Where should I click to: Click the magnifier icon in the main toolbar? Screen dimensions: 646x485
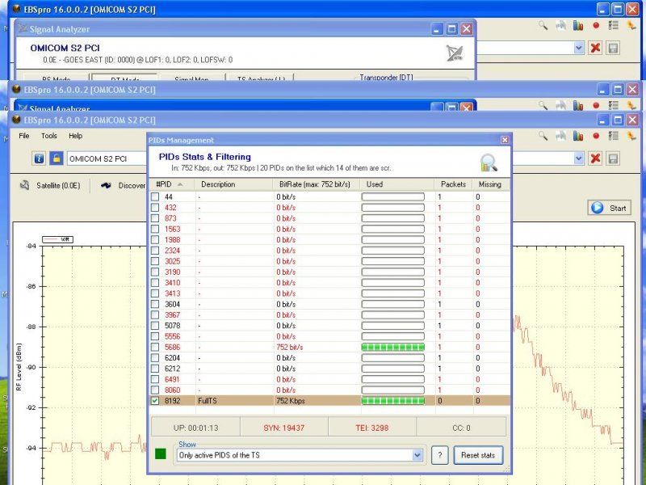544,137
